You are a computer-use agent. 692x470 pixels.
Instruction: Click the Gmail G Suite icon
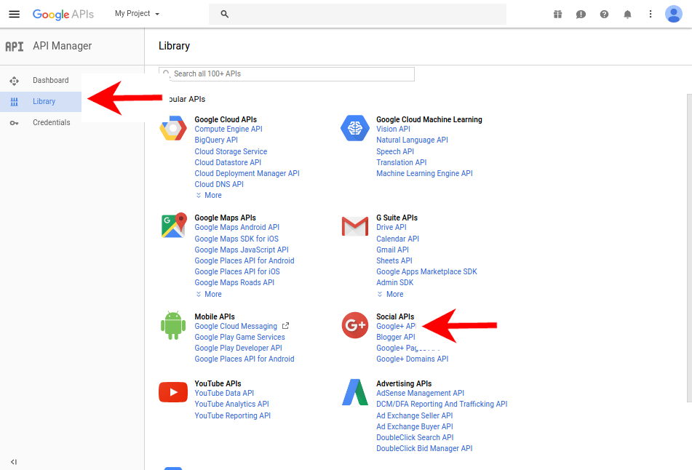click(x=355, y=226)
